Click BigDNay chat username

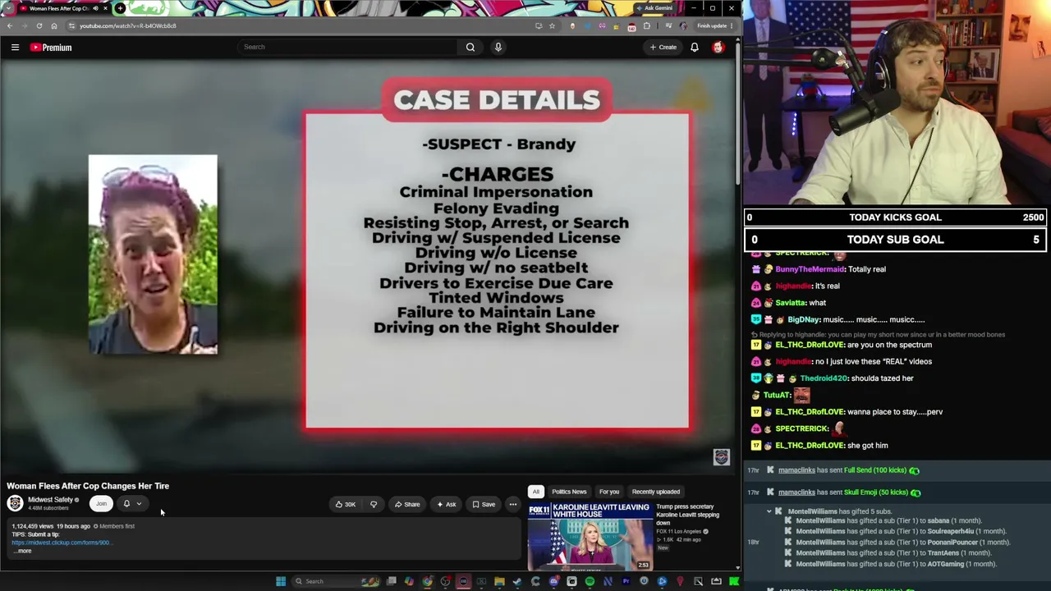click(x=804, y=320)
